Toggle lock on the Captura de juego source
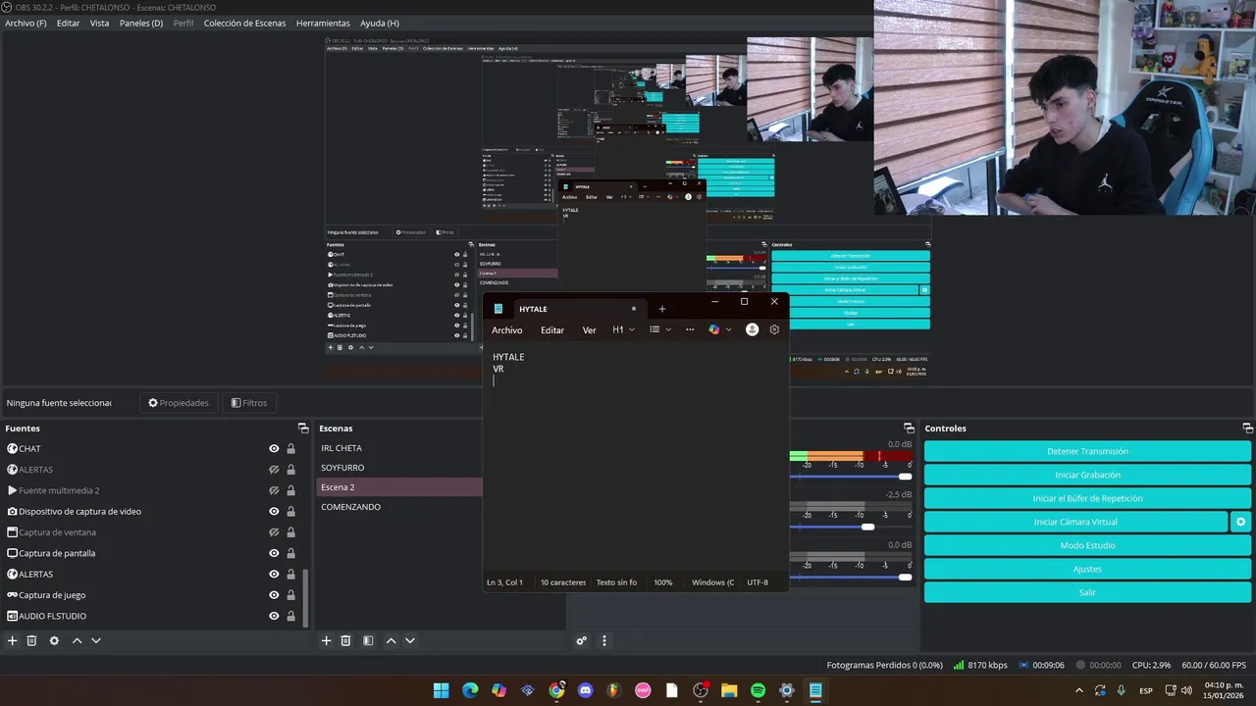 pyautogui.click(x=290, y=595)
